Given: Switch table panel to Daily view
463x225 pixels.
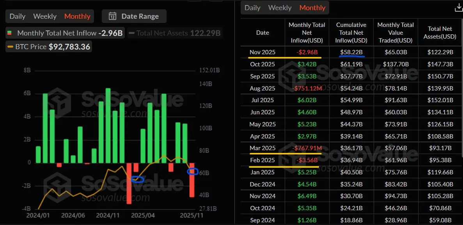Looking at the screenshot, I should (252, 8).
